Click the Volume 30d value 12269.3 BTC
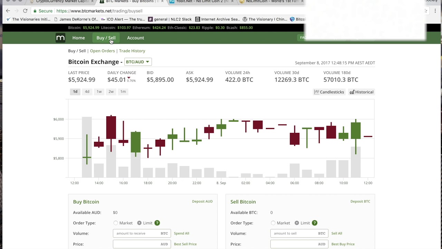Viewport: 442px width, 249px height. [x=292, y=80]
